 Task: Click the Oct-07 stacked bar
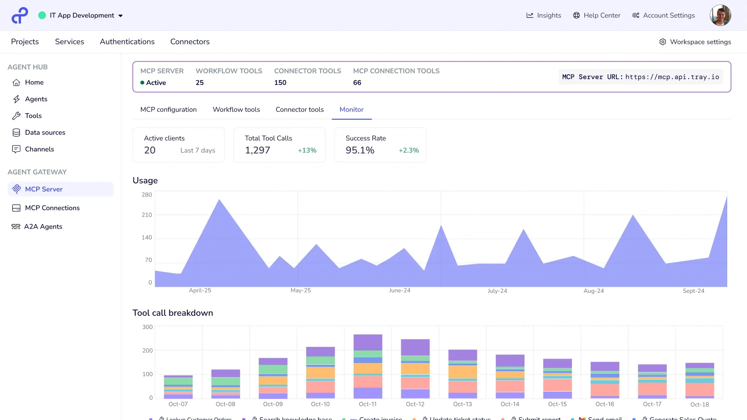pos(178,387)
